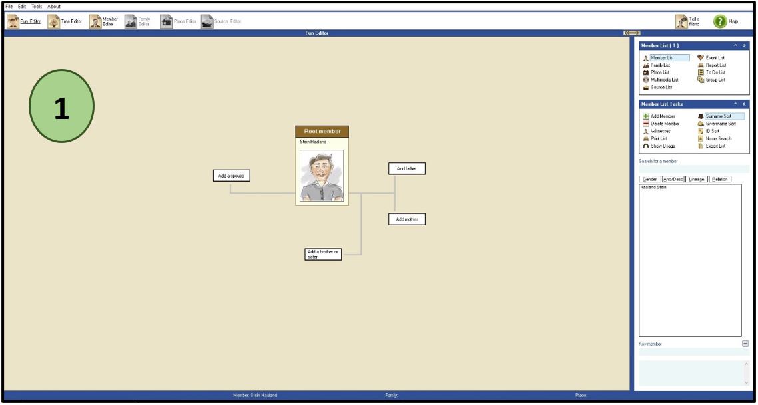Click the Fun Editor toolbar icon

point(13,21)
